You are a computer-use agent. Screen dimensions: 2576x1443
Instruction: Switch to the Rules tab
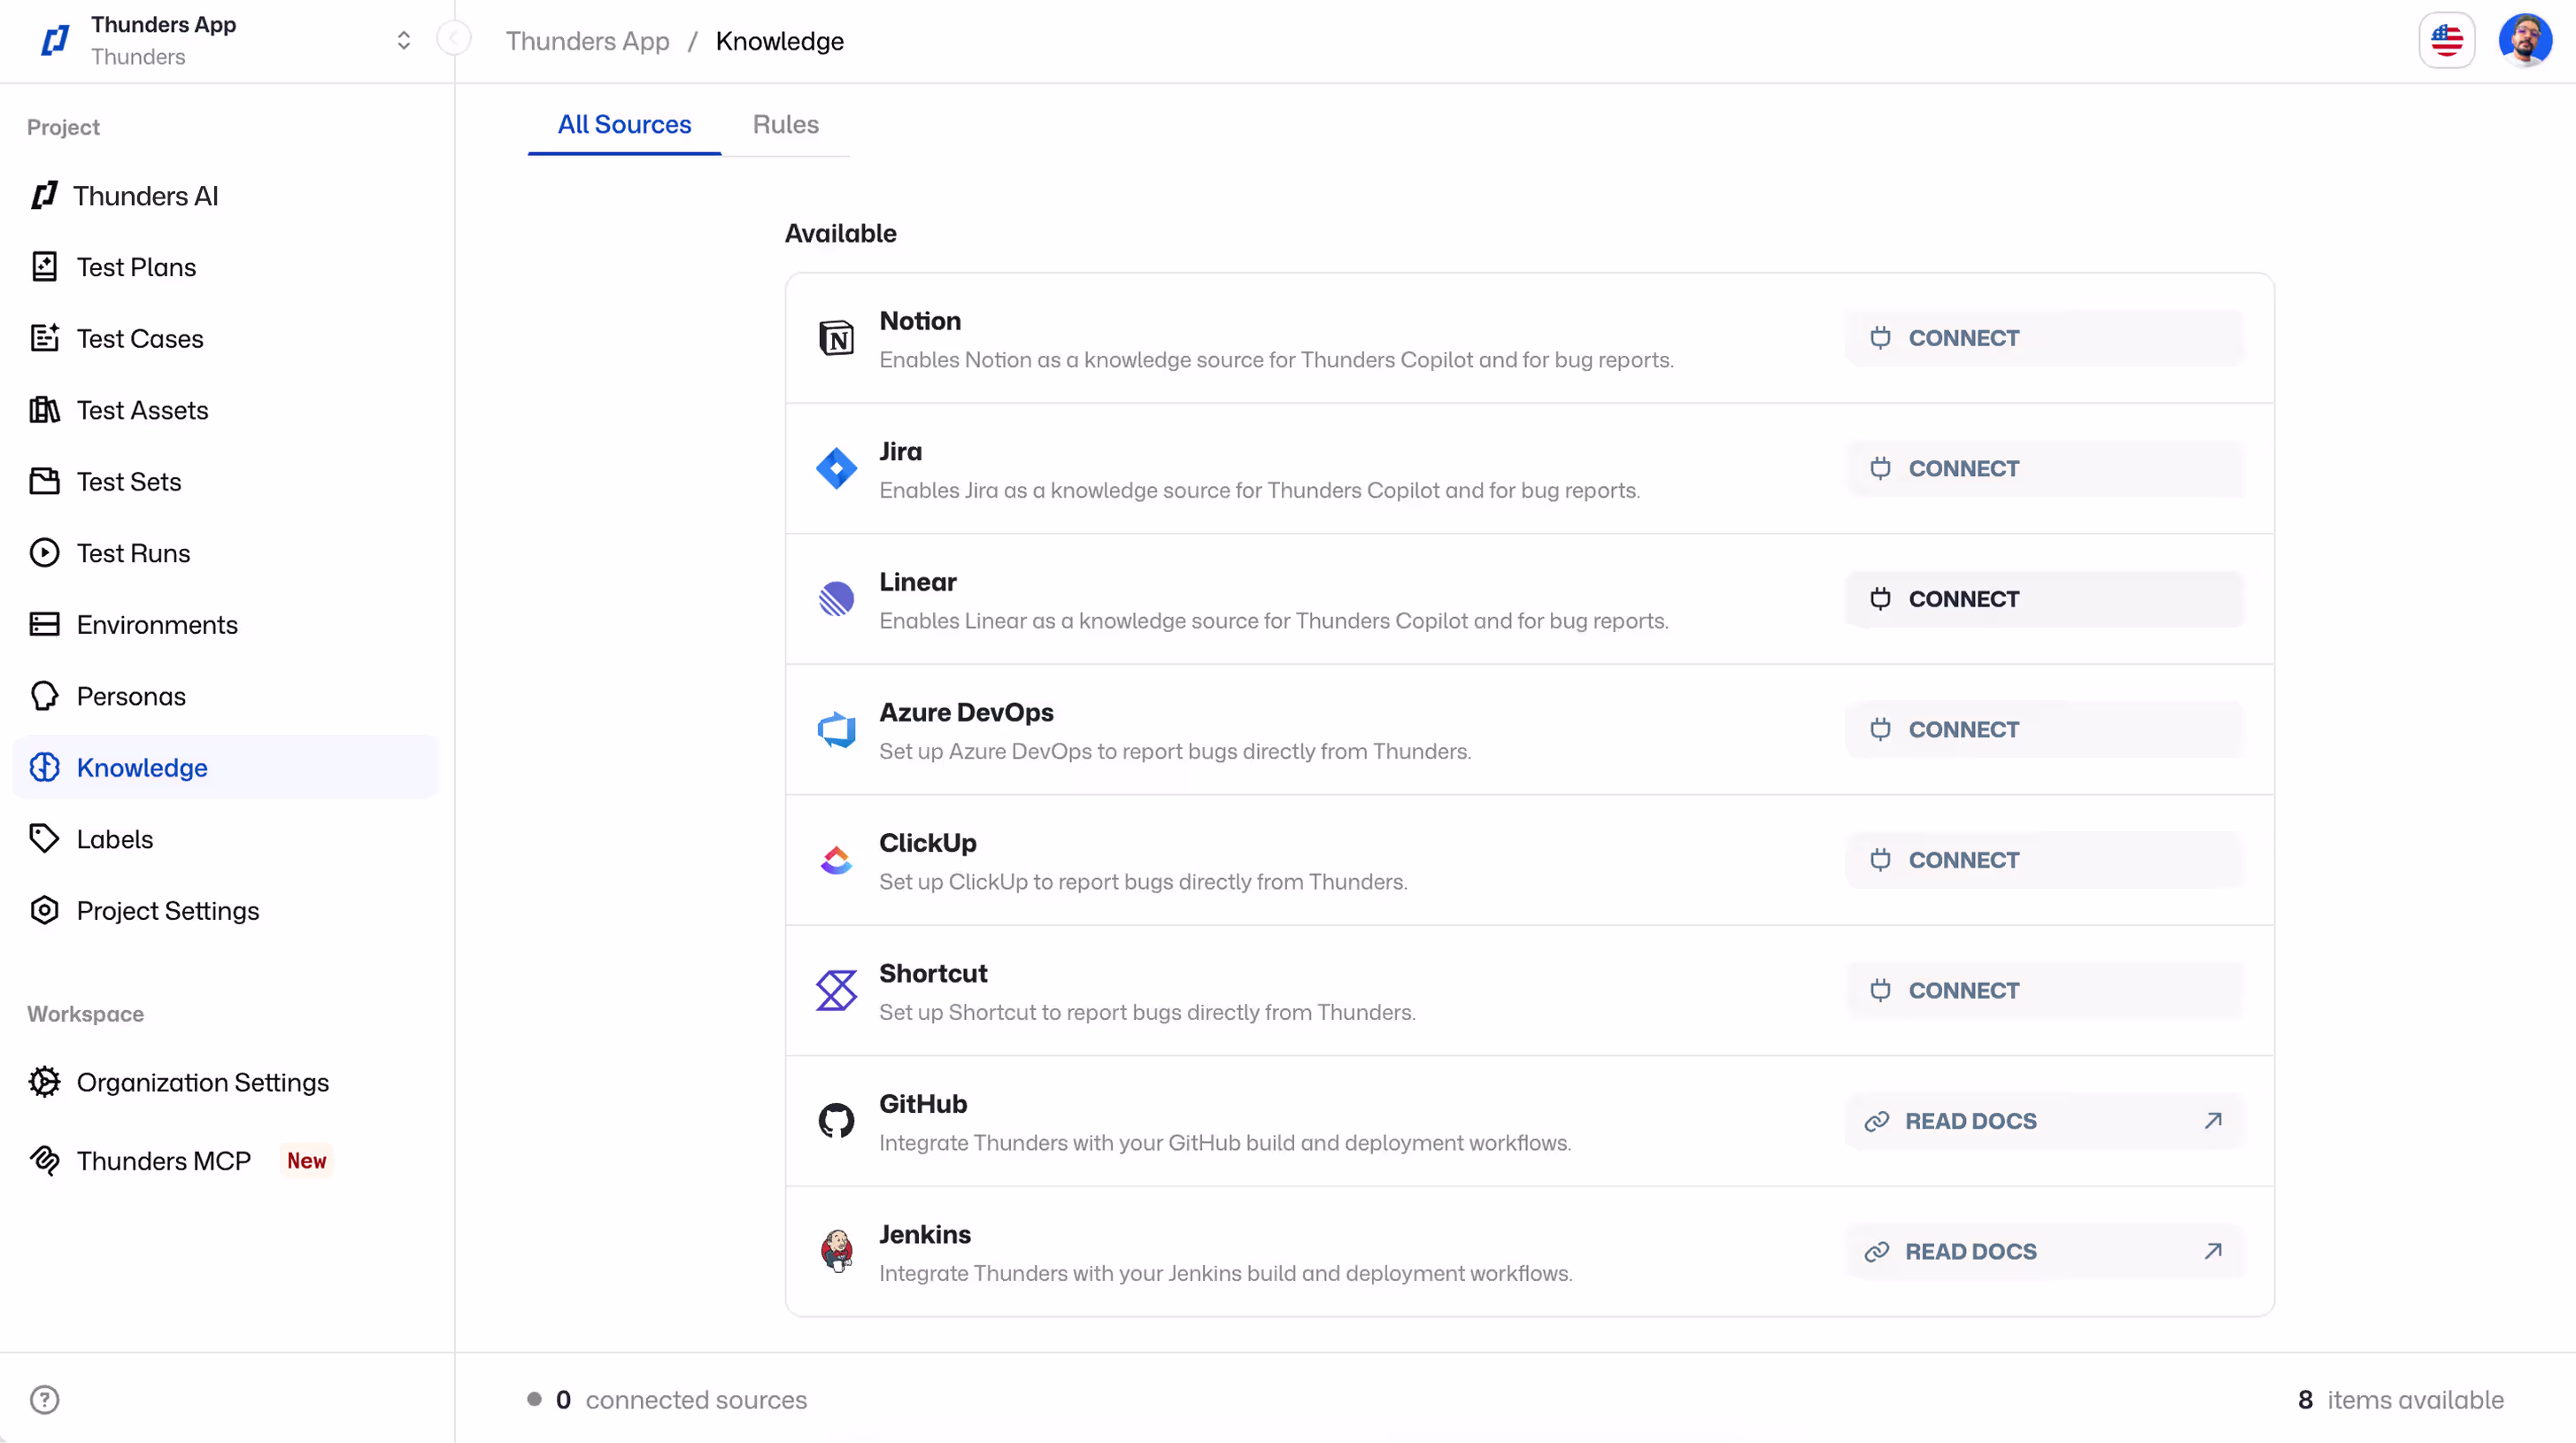tap(786, 124)
